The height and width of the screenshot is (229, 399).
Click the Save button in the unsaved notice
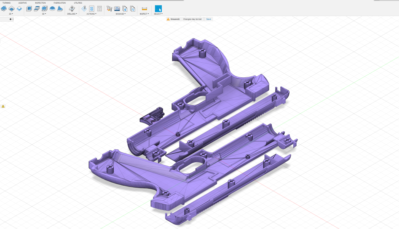coord(208,19)
